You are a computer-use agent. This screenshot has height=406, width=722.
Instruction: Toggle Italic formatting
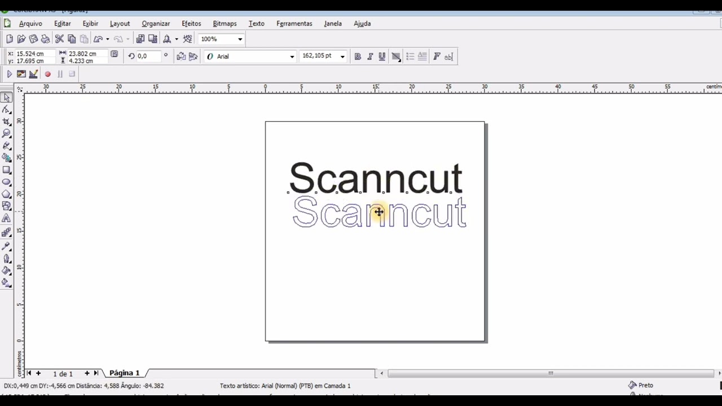tap(370, 56)
